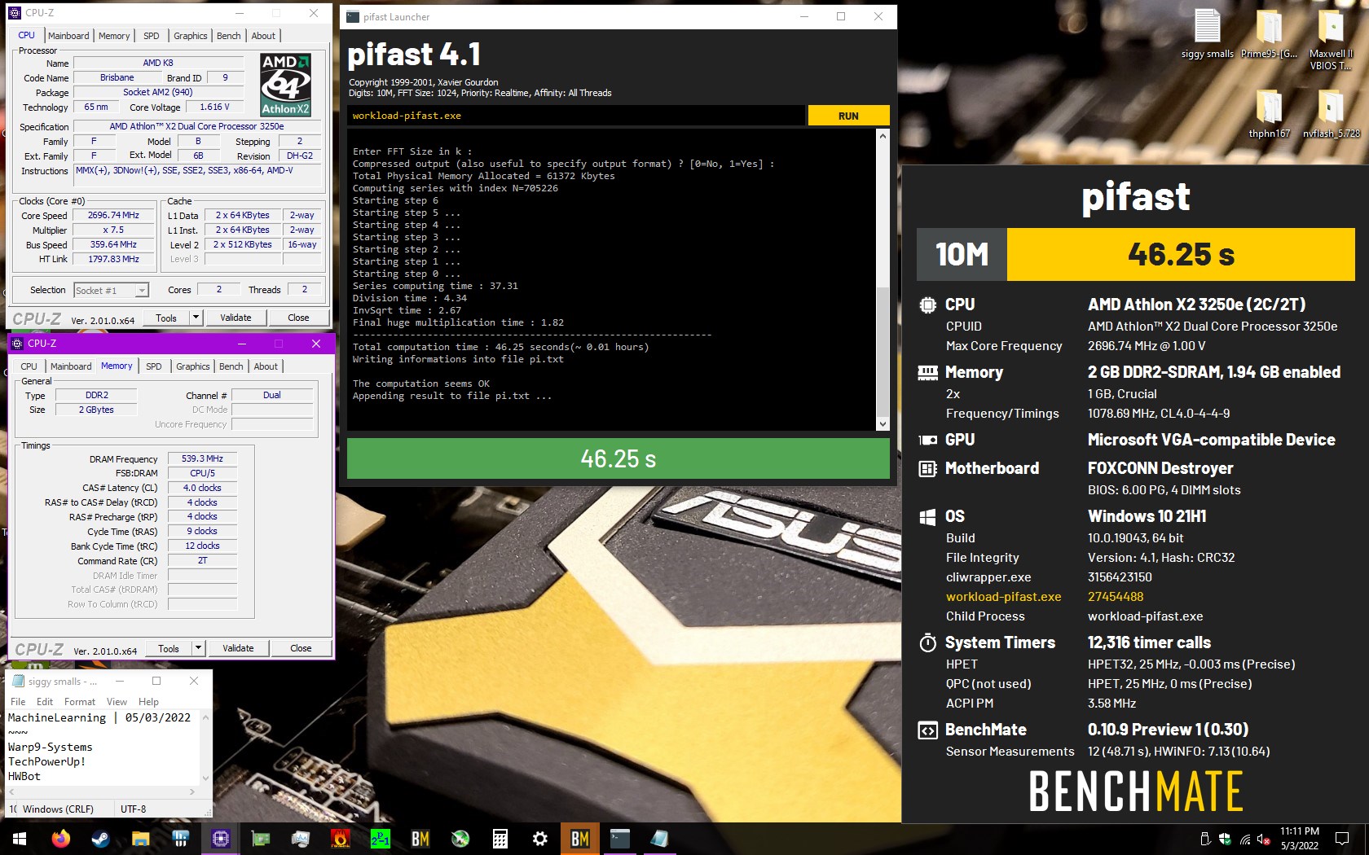1369x855 pixels.
Task: Select the orange-highlighted BenchMate taskbar button
Action: point(580,838)
